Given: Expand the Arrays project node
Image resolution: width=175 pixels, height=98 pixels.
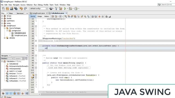Looking at the screenshot, I should 2,16.
